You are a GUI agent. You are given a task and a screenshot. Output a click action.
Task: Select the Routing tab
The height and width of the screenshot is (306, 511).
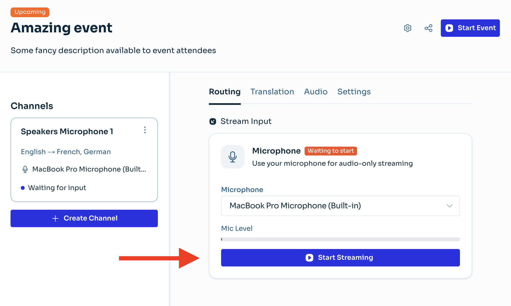(225, 92)
